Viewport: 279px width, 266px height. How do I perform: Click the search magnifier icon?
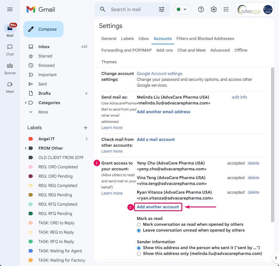[103, 9]
